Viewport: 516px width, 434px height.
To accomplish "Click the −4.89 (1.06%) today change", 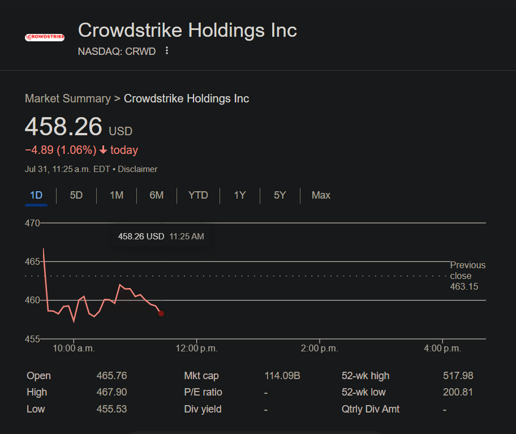I will coord(81,150).
